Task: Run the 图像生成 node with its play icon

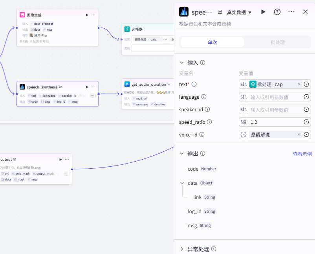Action: point(87,15)
